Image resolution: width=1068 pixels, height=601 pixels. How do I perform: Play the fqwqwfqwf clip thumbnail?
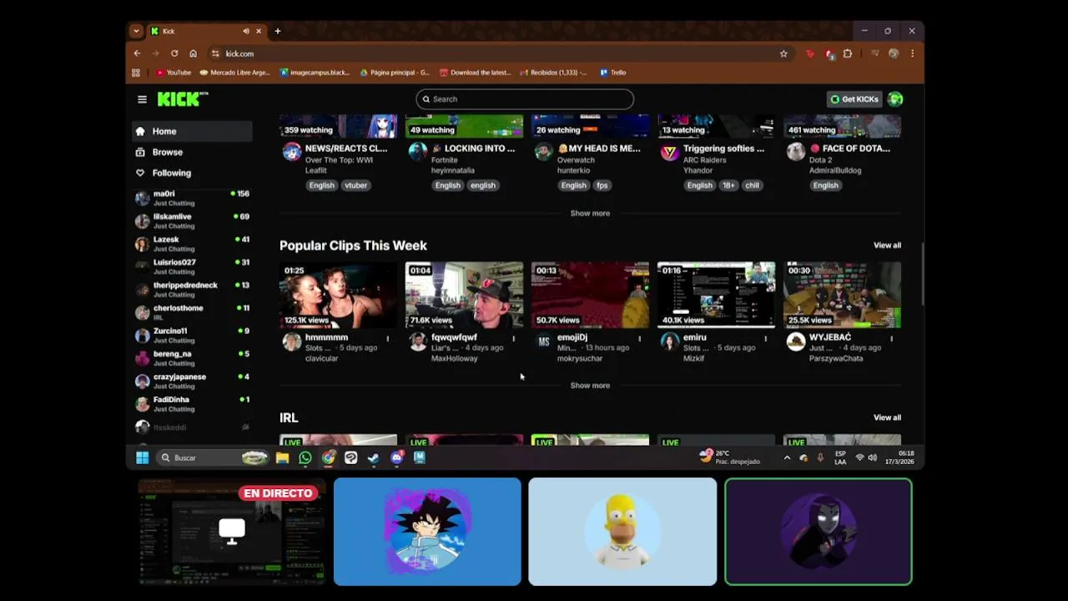[464, 295]
